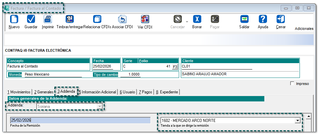Click the Fecha de la Remisión field
This screenshot has height=135, width=319.
(80, 121)
